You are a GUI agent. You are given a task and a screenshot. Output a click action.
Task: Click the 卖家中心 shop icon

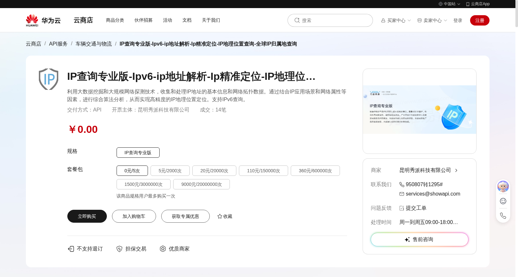tap(420, 20)
